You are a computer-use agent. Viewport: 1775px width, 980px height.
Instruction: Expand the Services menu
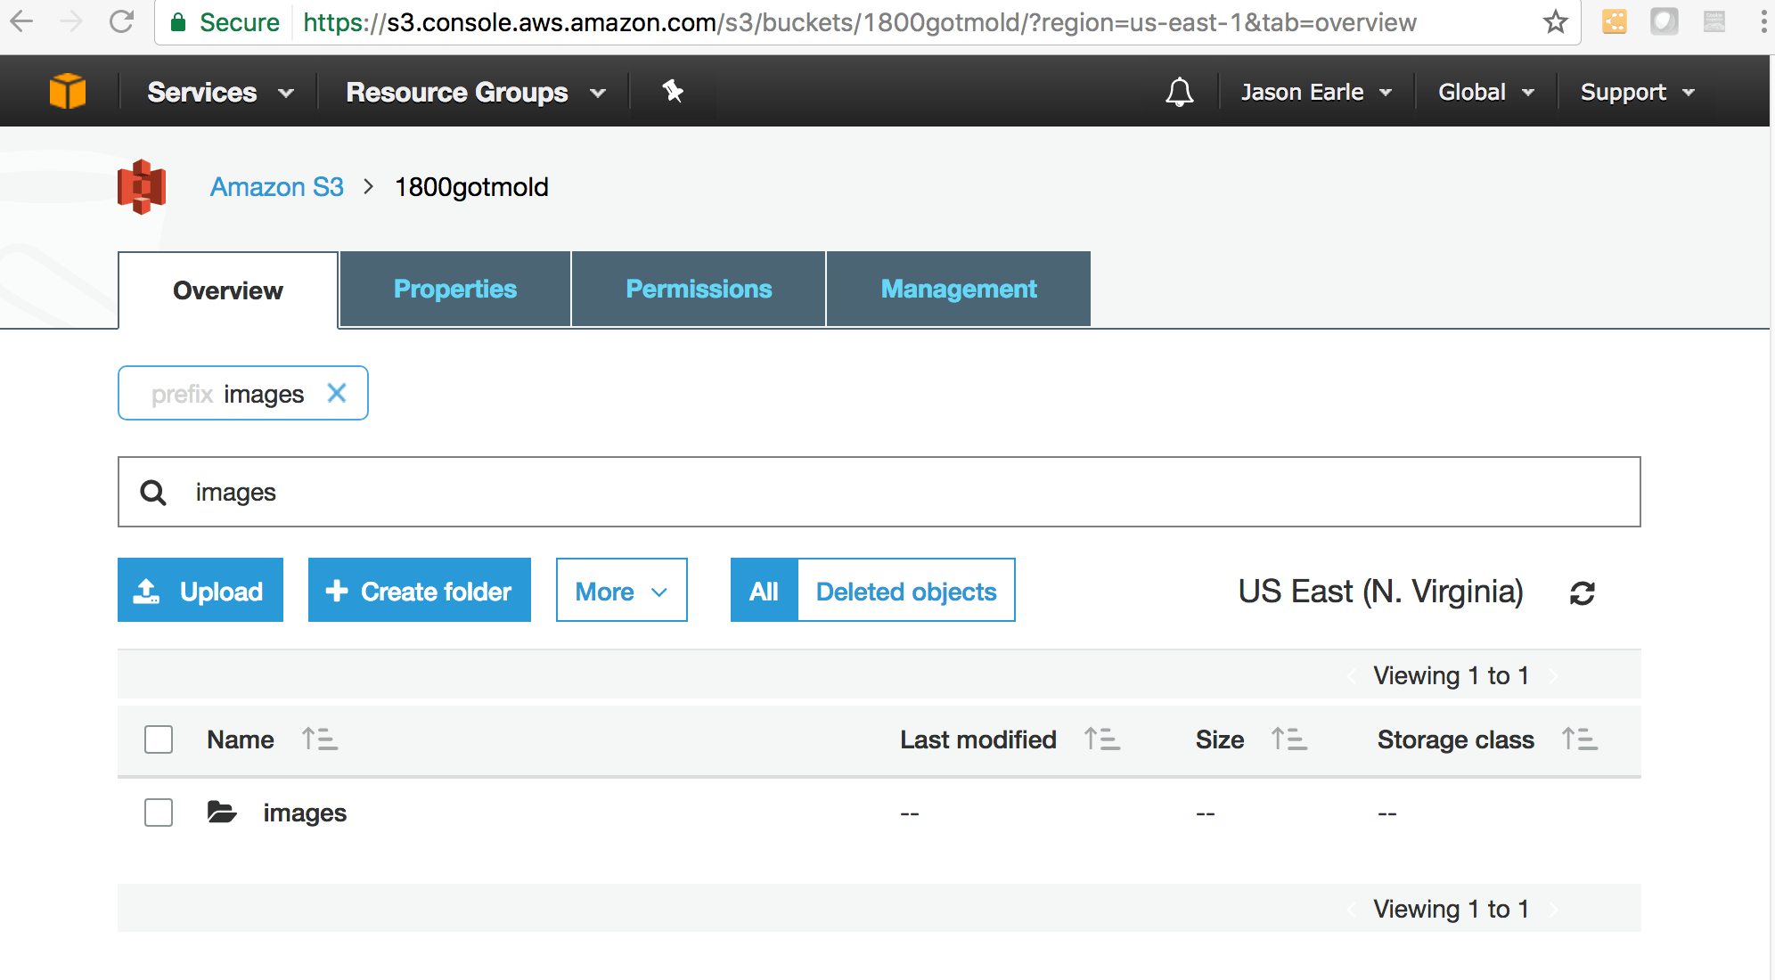coord(219,92)
